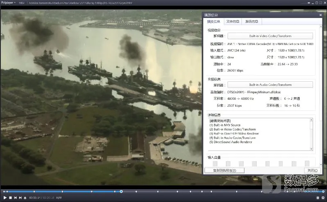The width and height of the screenshot is (327, 202).
Task: Click the Eject/open file icon
Action: [25, 198]
